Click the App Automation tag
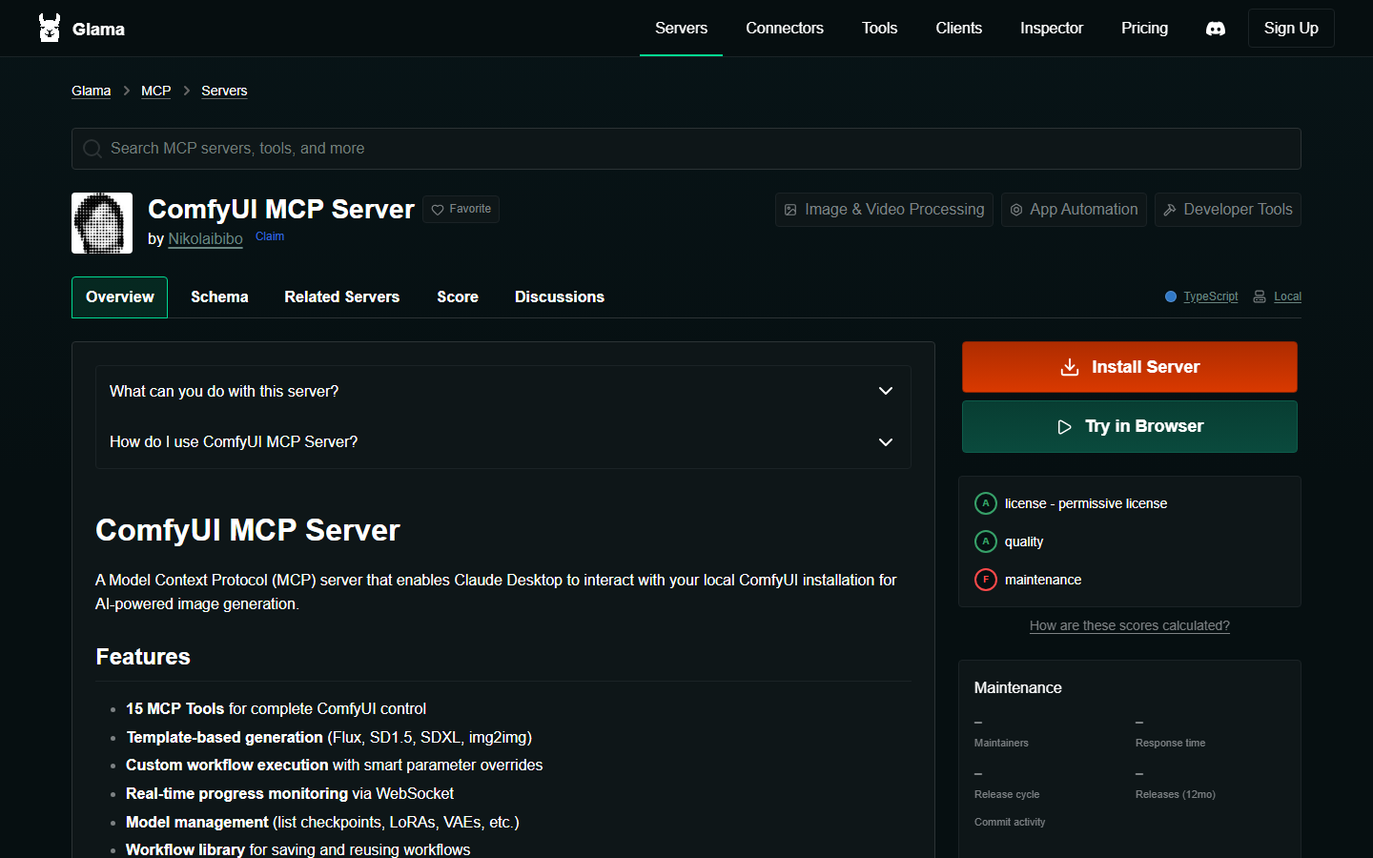 [1074, 210]
